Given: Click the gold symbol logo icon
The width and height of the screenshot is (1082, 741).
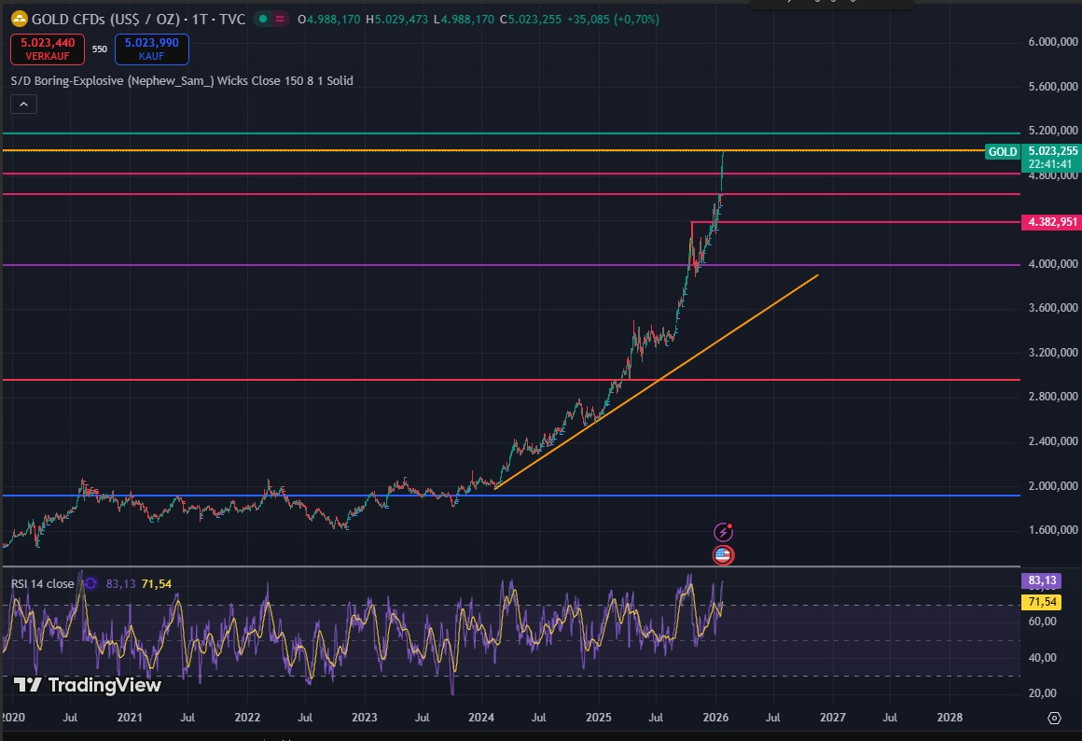Looking at the screenshot, I should tap(20, 19).
